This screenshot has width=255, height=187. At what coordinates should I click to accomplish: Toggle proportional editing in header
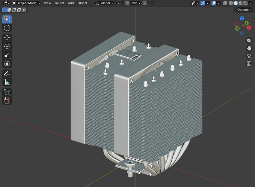click(145, 3)
